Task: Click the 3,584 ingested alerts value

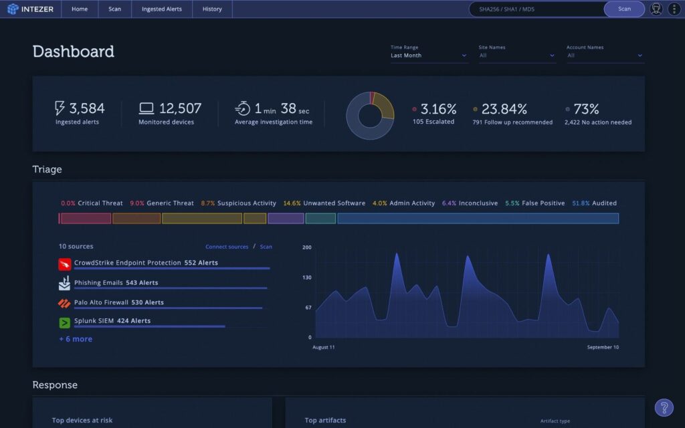Action: tap(87, 108)
